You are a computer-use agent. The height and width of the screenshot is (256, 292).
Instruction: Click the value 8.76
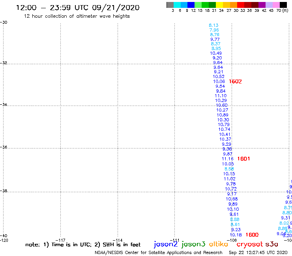pos(215,35)
